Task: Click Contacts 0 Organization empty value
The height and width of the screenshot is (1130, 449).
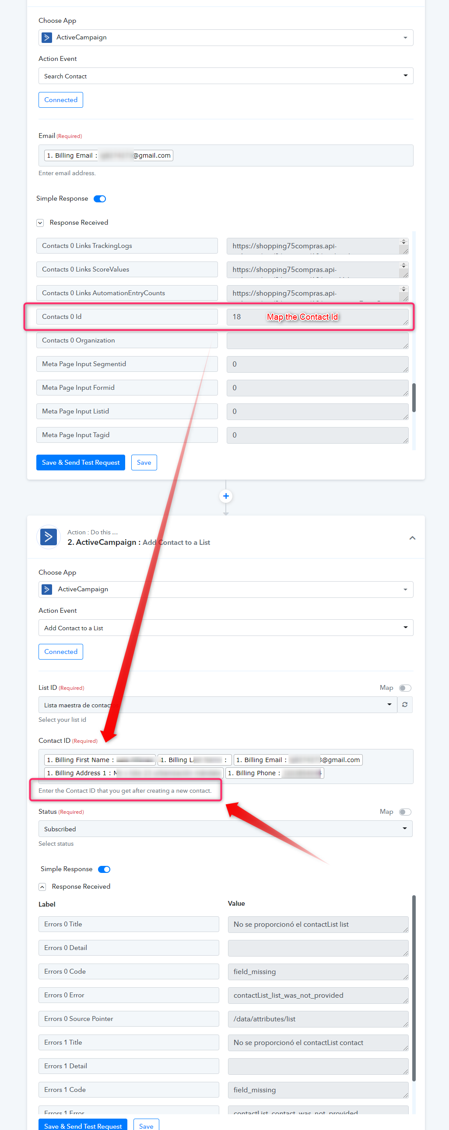Action: tap(317, 340)
